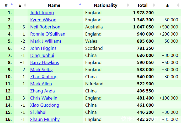Sort by Nationality column arrows
Image resolution: width=181 pixels, height=123 pixels.
point(128,5)
